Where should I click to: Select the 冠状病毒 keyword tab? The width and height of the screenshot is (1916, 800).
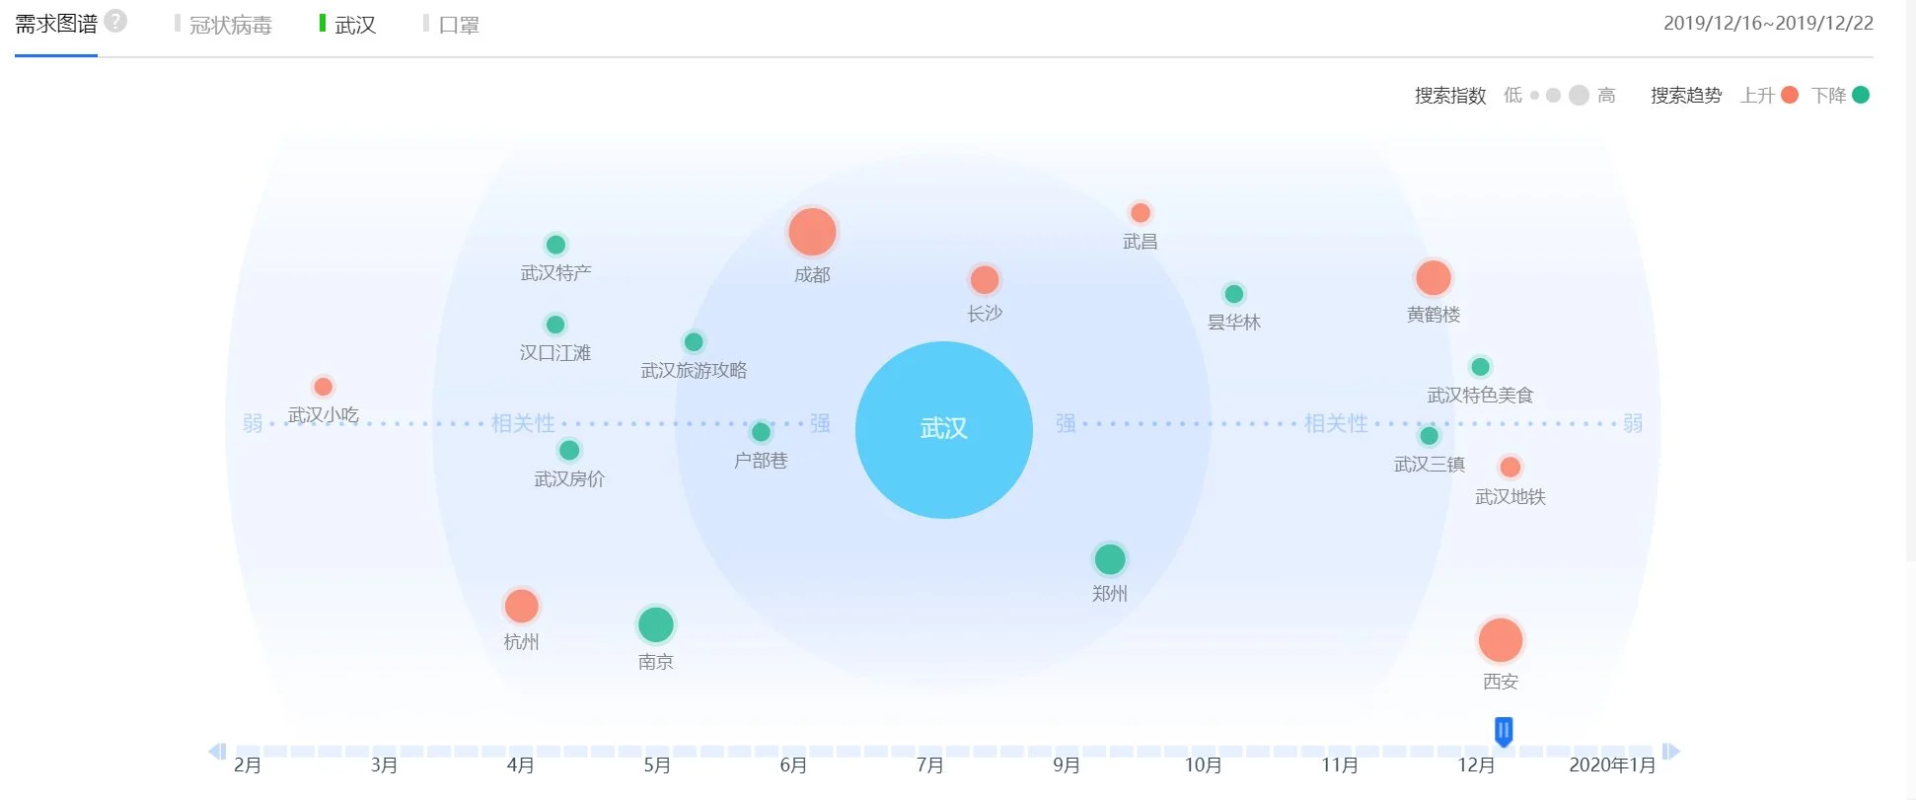(x=230, y=26)
